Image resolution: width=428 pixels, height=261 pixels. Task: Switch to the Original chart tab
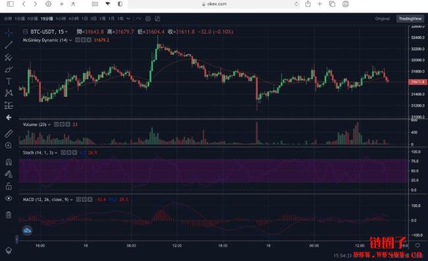(382, 18)
